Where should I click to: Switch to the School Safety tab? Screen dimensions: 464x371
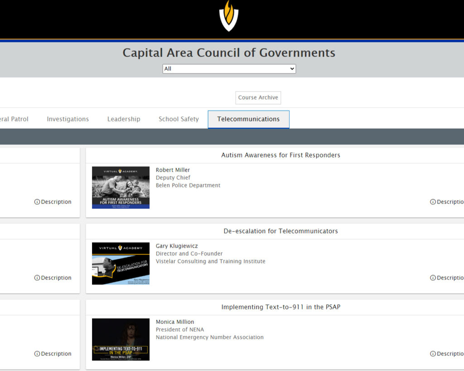coord(179,119)
